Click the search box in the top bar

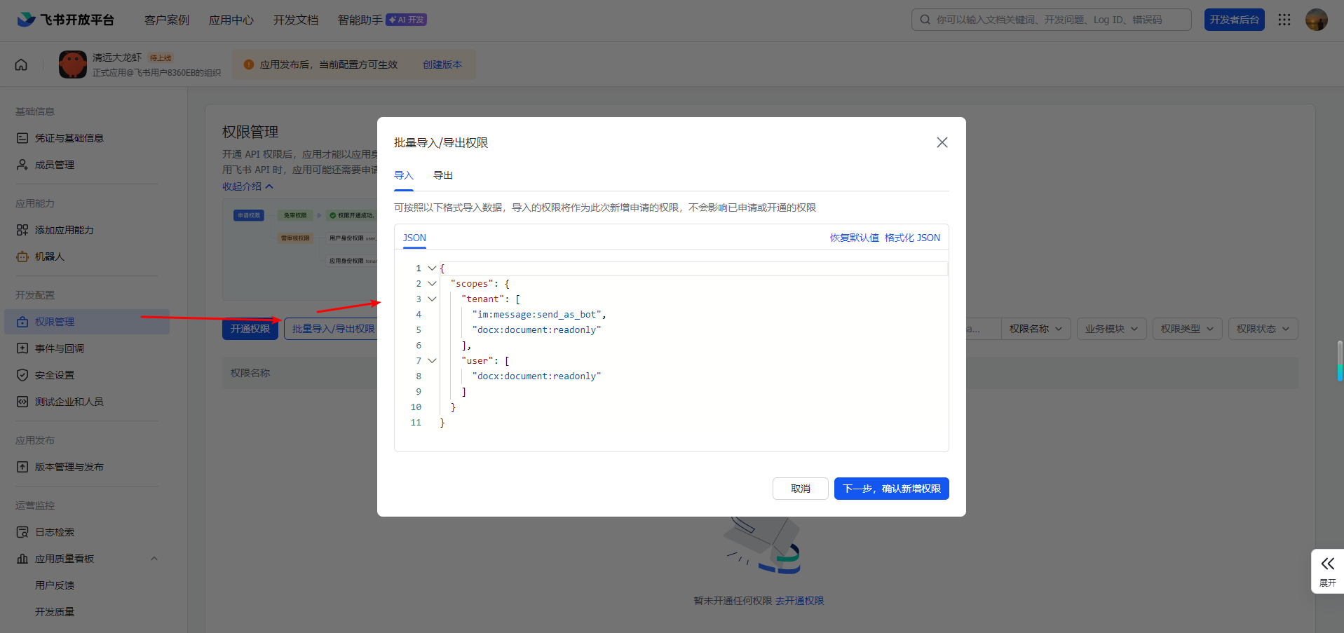click(1052, 19)
